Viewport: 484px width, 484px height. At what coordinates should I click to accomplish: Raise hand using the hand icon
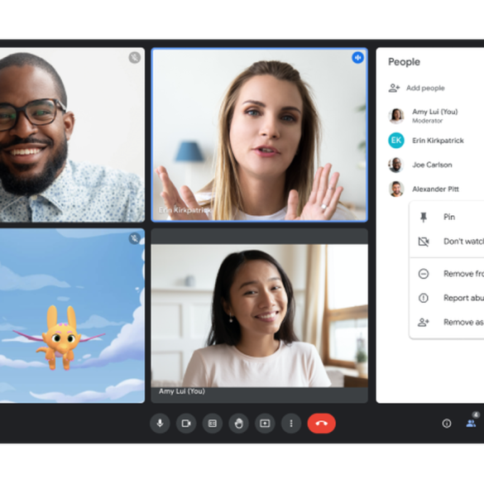click(238, 424)
